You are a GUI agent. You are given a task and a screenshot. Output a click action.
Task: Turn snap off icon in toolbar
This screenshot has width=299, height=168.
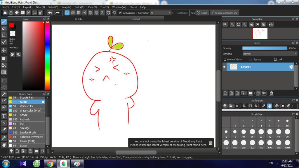(67, 13)
